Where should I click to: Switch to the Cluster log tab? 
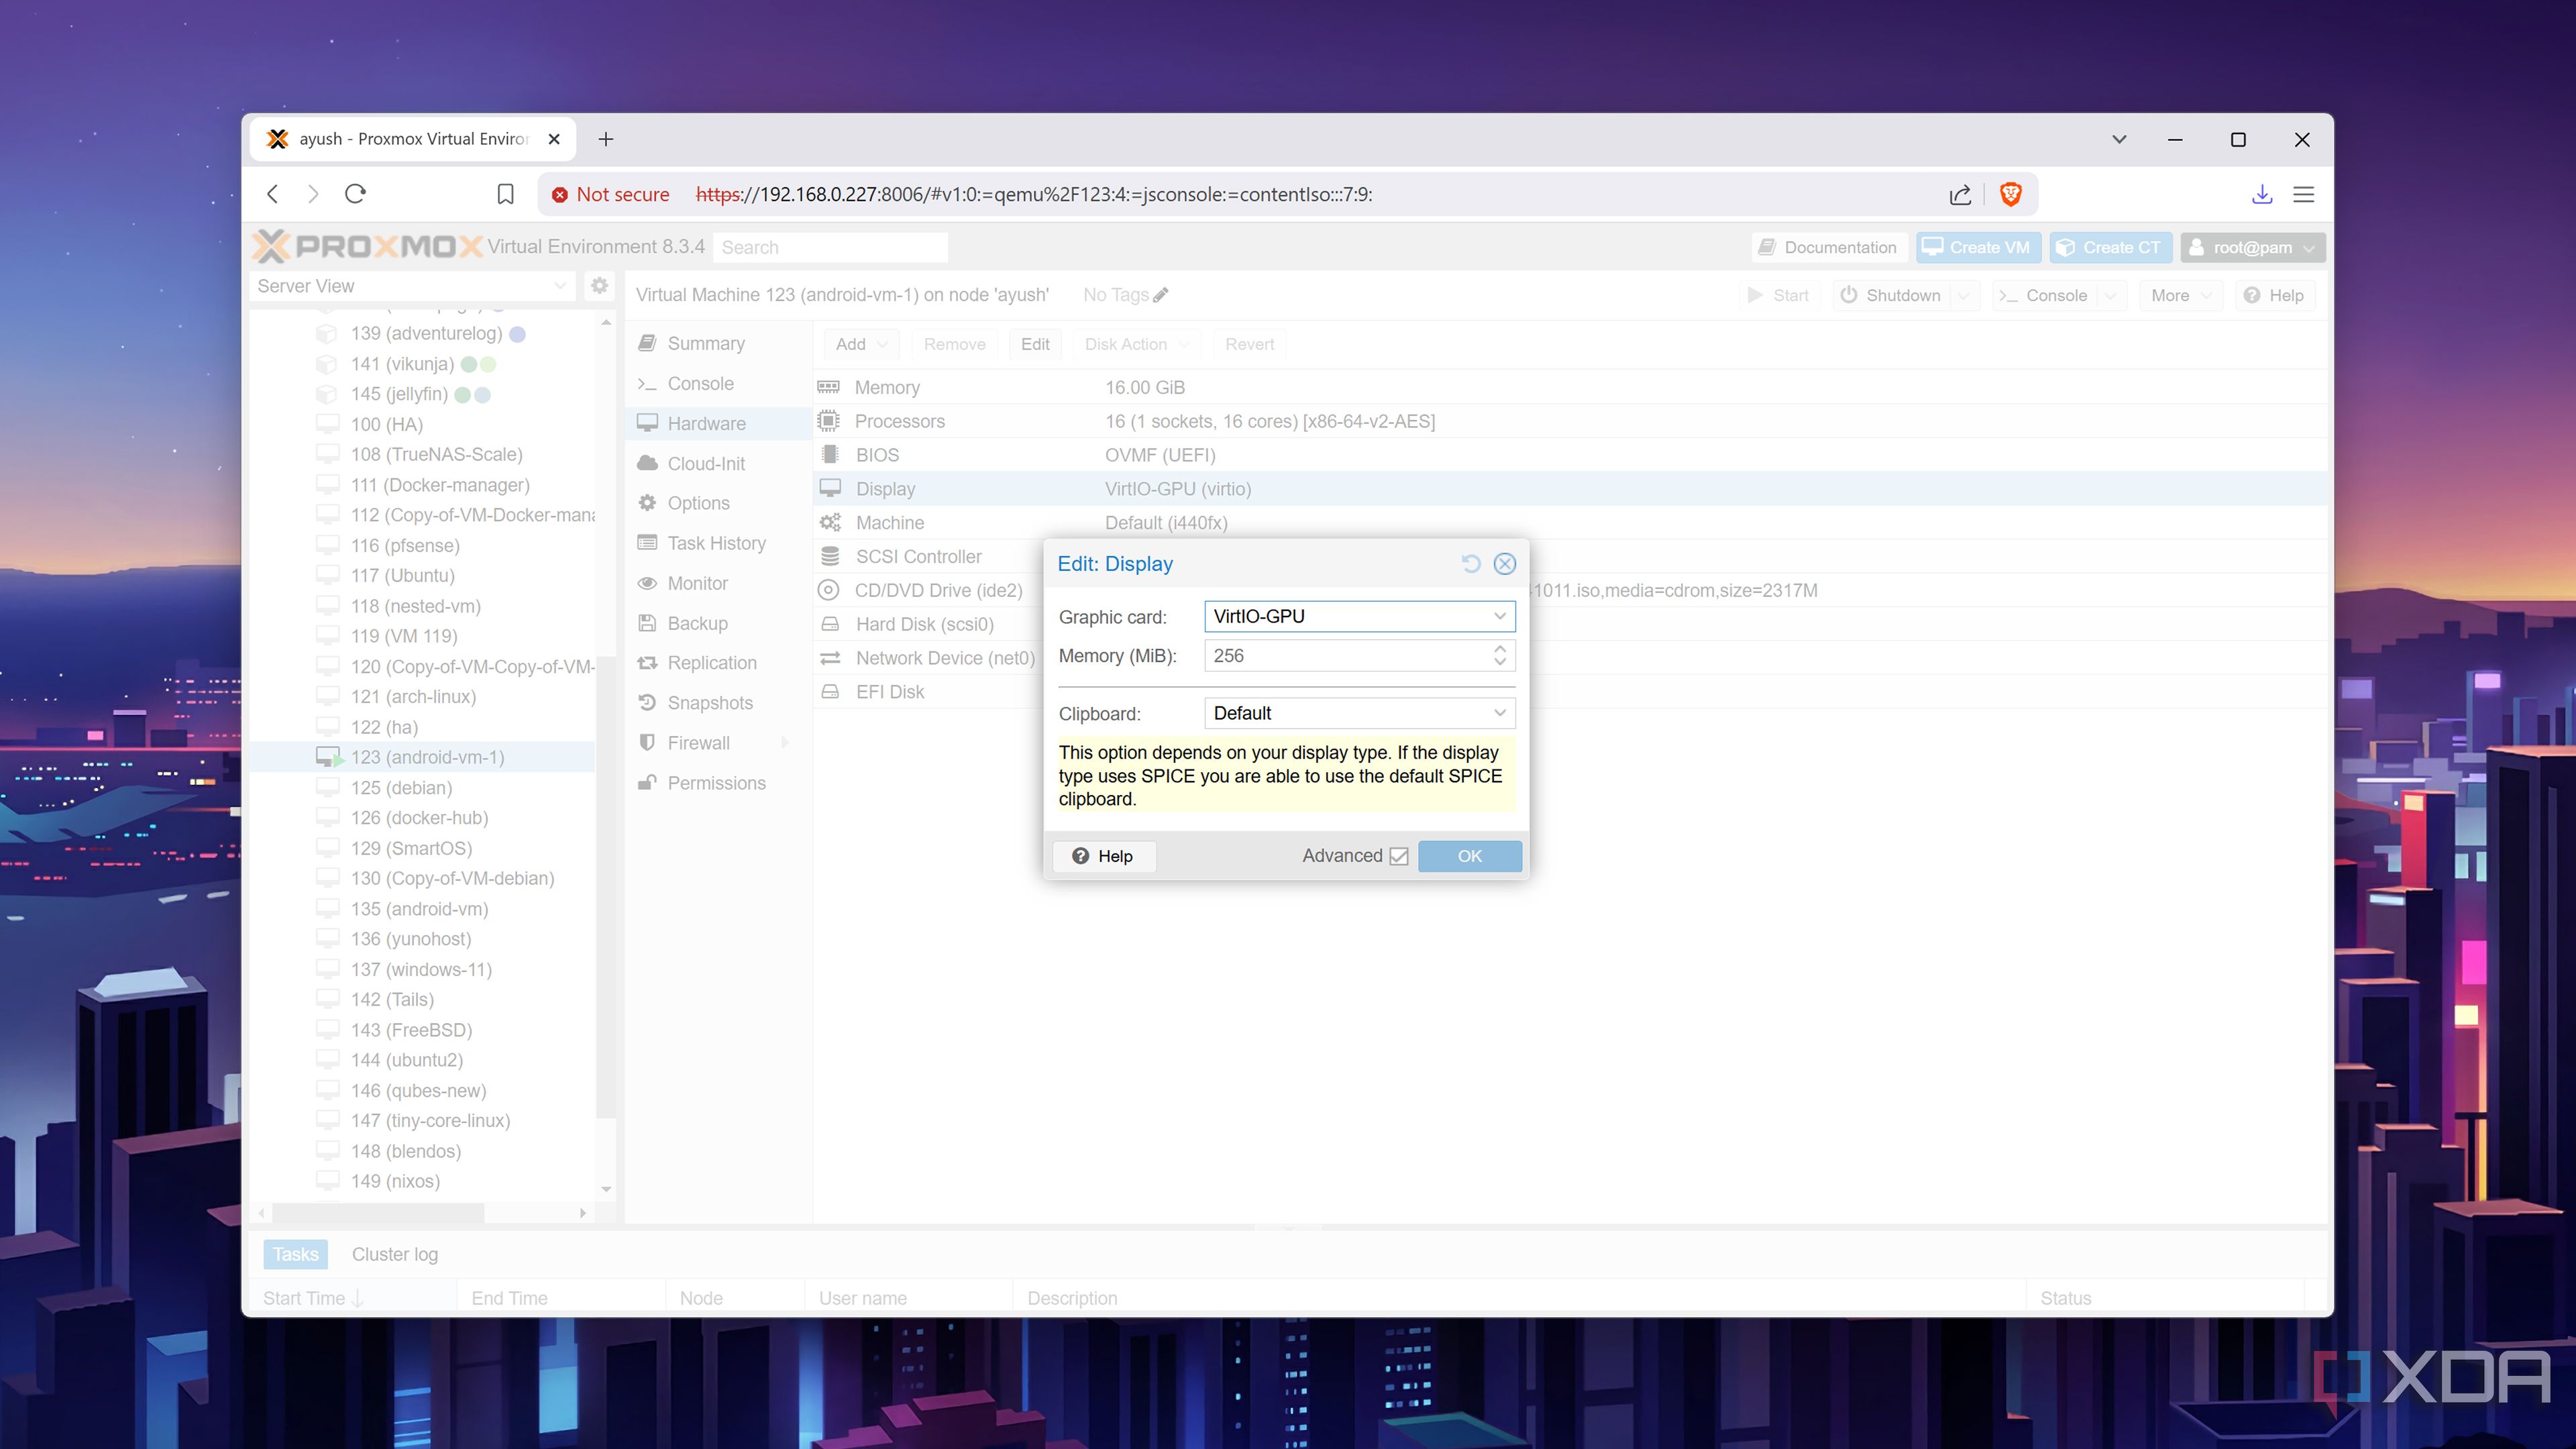pos(394,1254)
